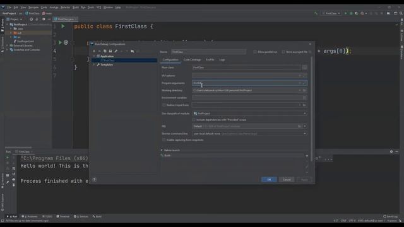404x227 pixels.
Task: Browse Working directory folder icon
Action: tap(304, 90)
